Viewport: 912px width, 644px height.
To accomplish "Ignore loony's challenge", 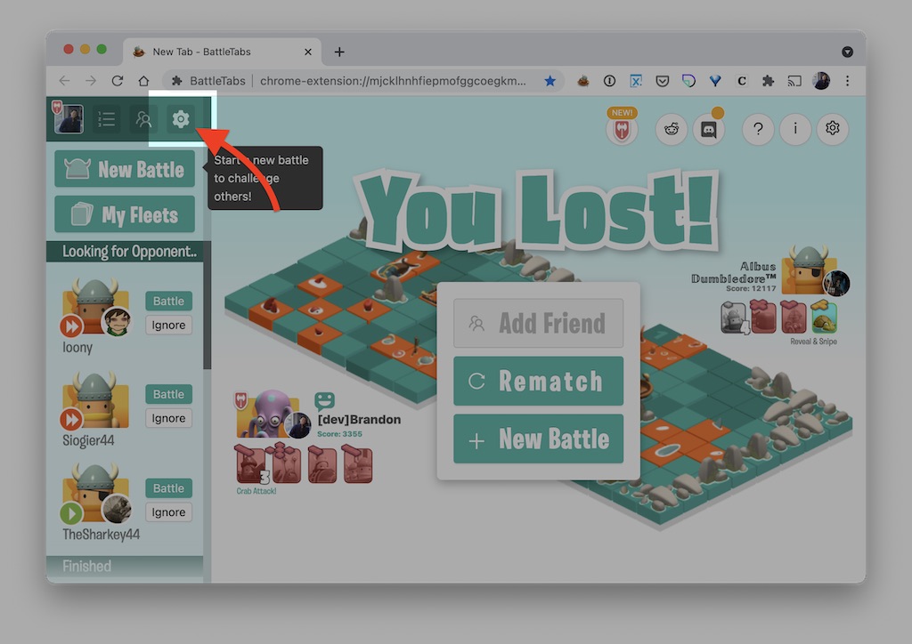I will [x=168, y=326].
